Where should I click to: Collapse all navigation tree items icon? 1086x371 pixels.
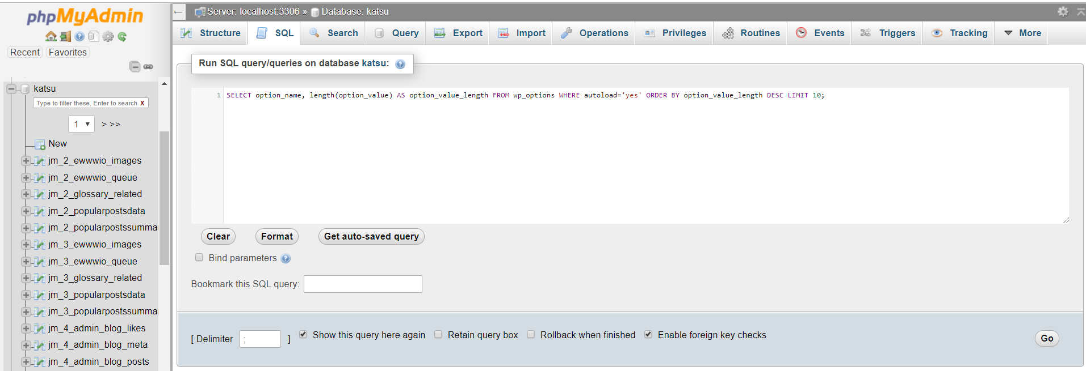click(x=135, y=67)
